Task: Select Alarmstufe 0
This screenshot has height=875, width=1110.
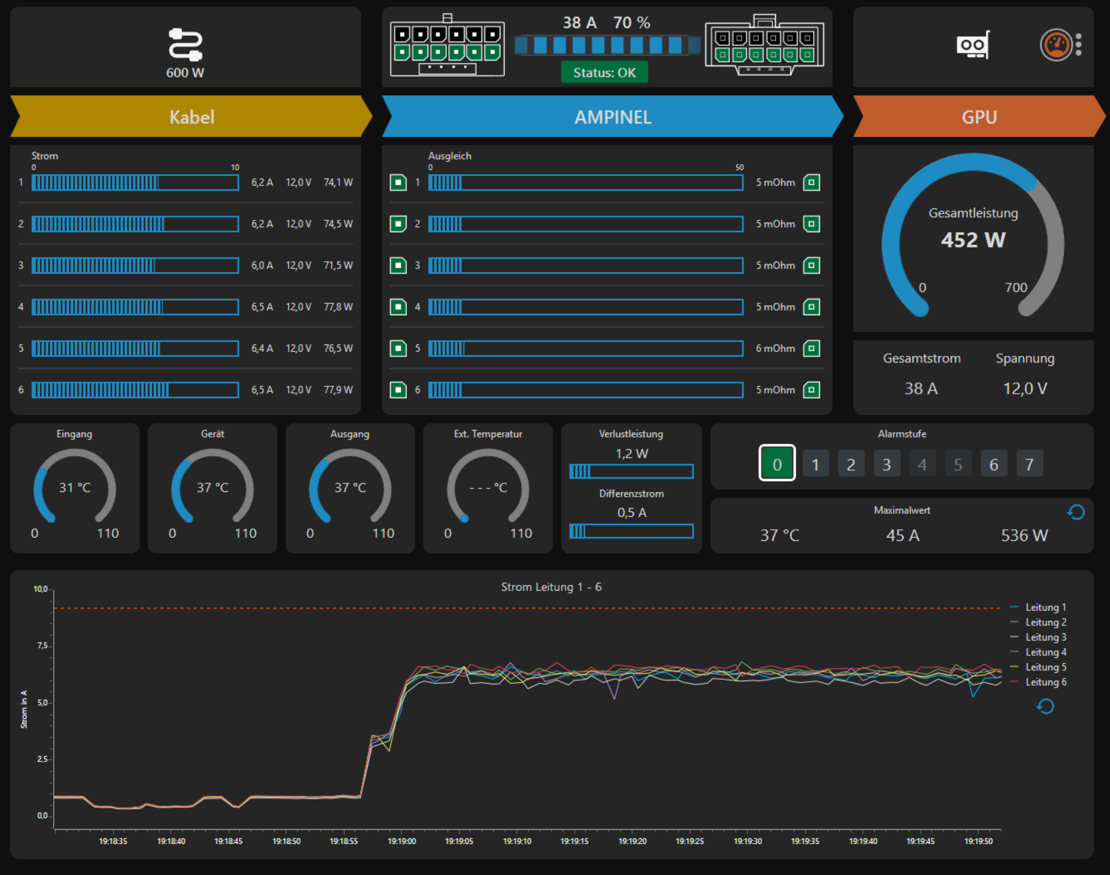Action: 777,463
